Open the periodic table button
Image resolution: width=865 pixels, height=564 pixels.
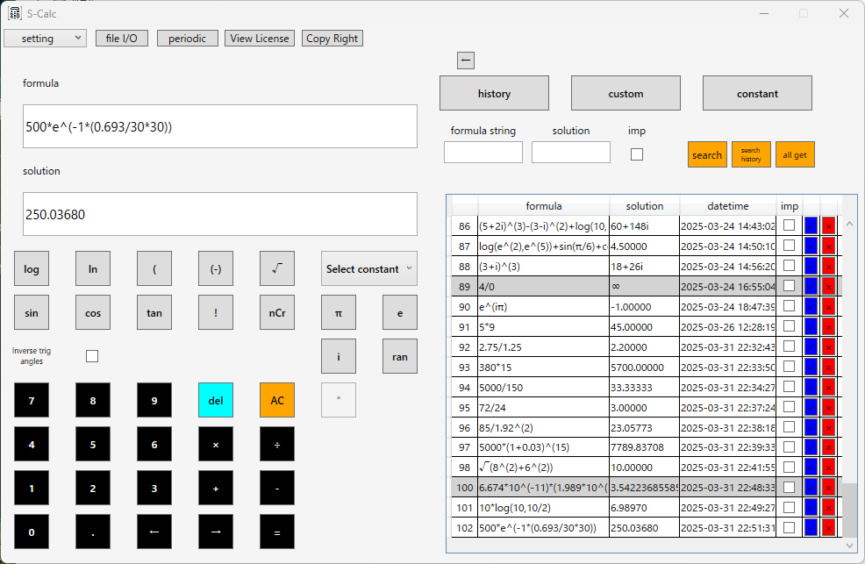pyautogui.click(x=188, y=38)
